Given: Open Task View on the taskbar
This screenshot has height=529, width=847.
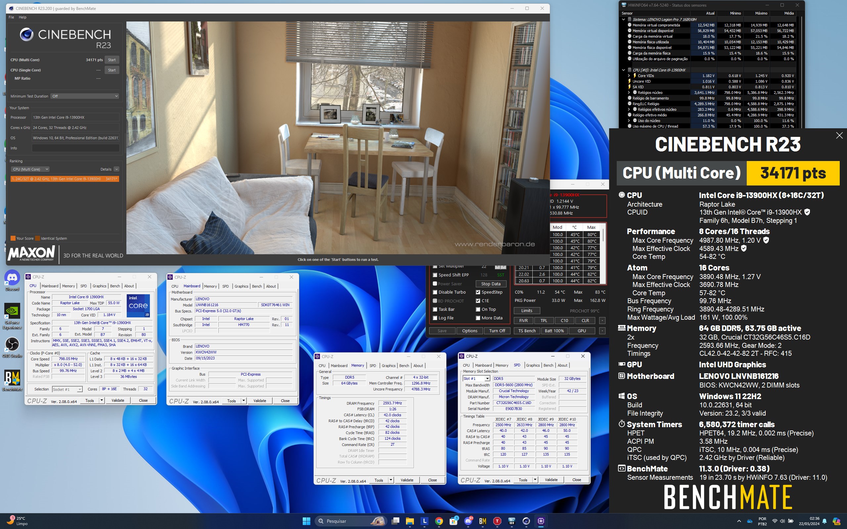Looking at the screenshot, I should [395, 521].
